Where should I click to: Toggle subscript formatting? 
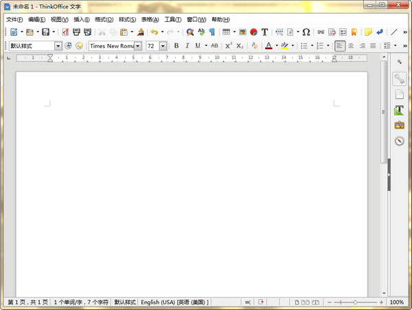pos(240,46)
